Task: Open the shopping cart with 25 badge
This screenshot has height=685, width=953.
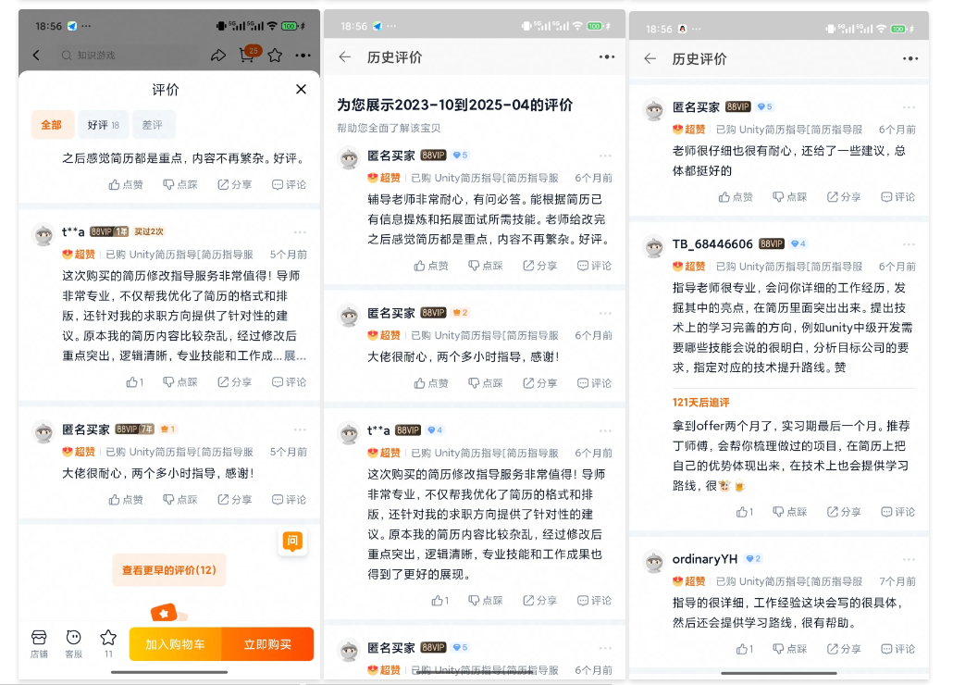Action: click(x=247, y=56)
